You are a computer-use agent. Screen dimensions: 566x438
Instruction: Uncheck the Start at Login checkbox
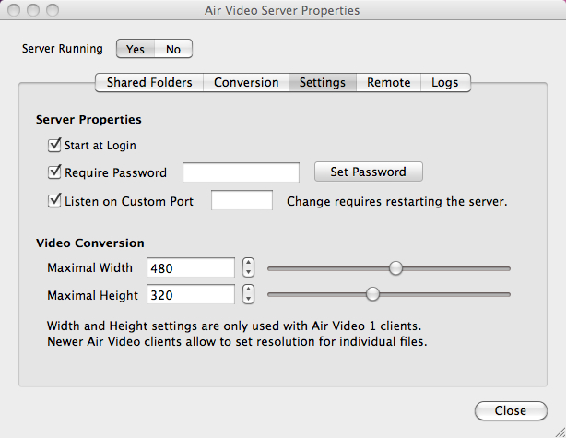(x=54, y=145)
